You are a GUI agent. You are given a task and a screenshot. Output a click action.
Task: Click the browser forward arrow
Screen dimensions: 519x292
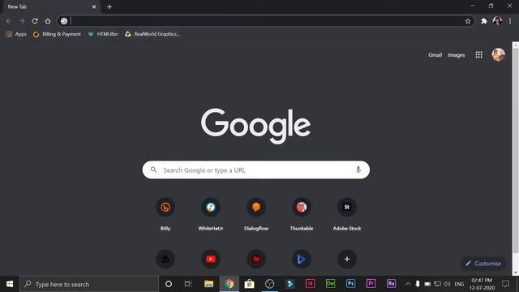click(x=22, y=21)
